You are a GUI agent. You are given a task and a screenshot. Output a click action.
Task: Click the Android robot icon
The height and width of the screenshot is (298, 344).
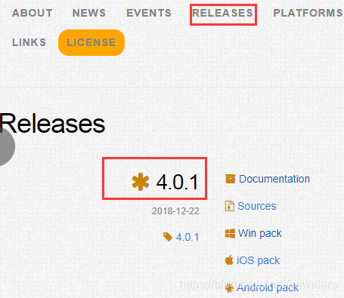pos(229,287)
